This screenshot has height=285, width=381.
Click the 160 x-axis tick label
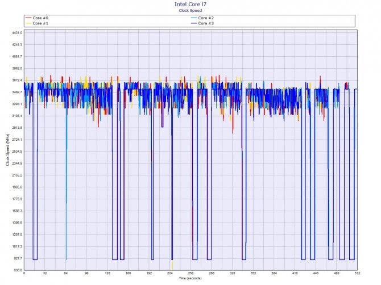pyautogui.click(x=129, y=273)
